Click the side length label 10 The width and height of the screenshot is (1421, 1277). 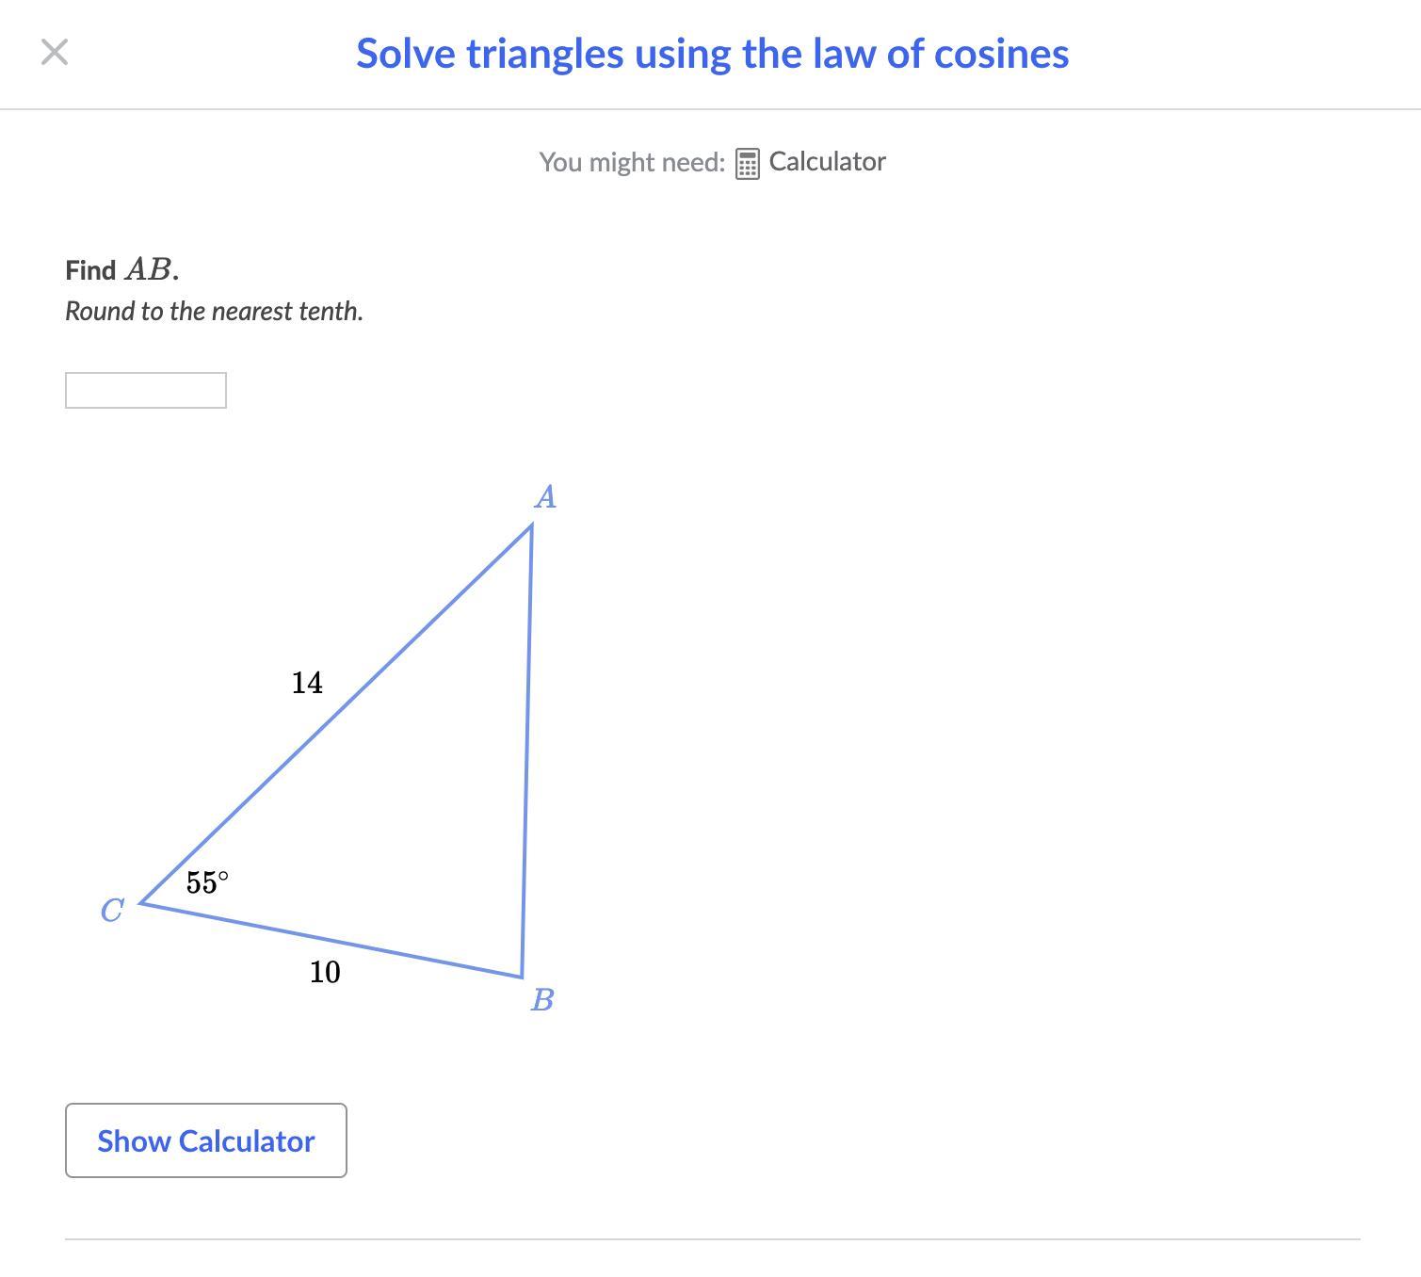tap(325, 972)
